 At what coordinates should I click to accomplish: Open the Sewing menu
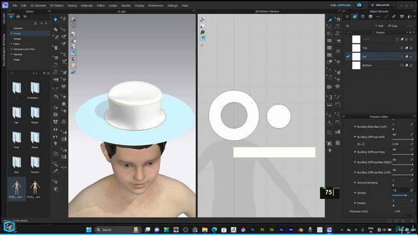coord(72,5)
